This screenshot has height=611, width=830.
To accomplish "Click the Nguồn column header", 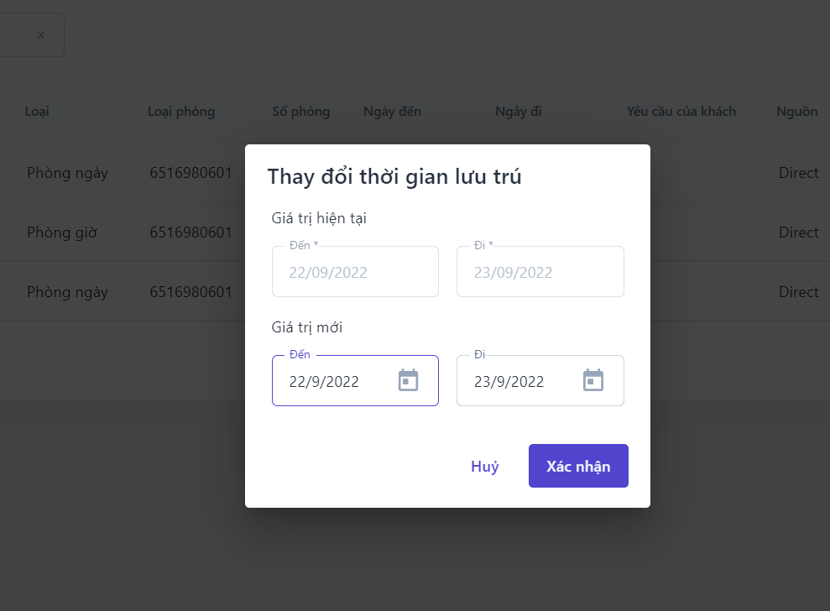I will coord(796,112).
